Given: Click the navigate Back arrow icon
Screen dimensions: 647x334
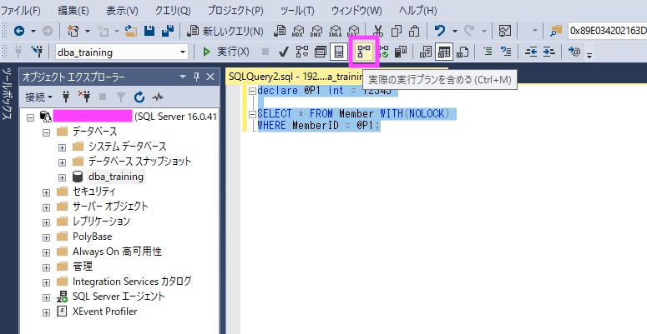Looking at the screenshot, I should (19, 31).
